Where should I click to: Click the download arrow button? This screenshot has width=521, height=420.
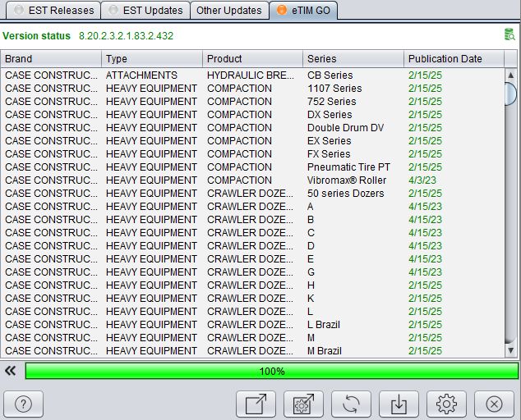click(x=399, y=404)
